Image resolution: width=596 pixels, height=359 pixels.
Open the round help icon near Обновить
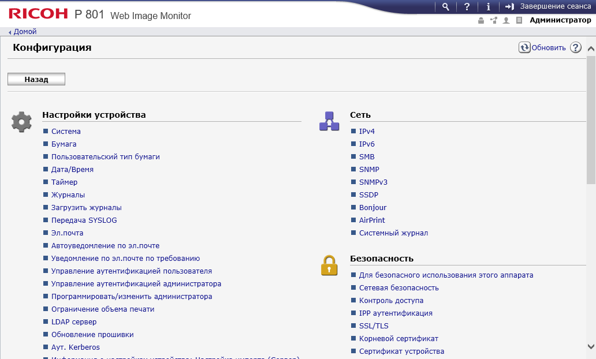575,48
